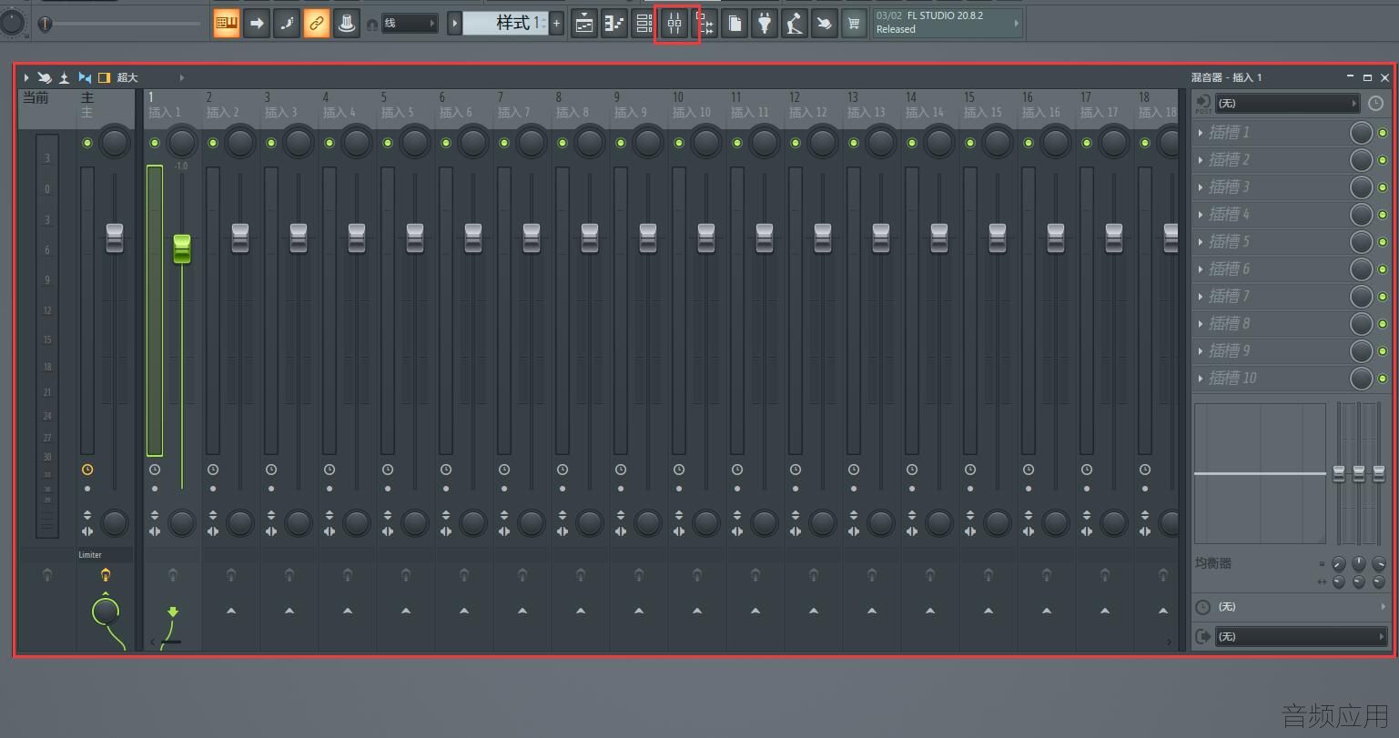
Task: Select the pattern field 样式 1
Action: [505, 24]
